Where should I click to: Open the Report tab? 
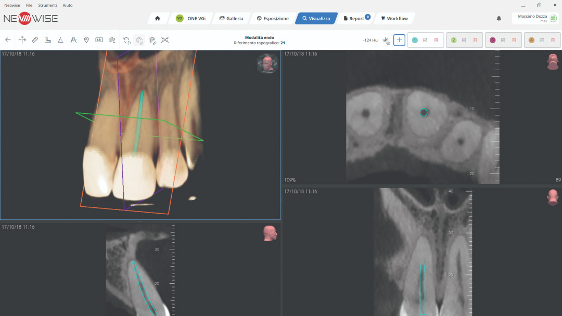[354, 18]
